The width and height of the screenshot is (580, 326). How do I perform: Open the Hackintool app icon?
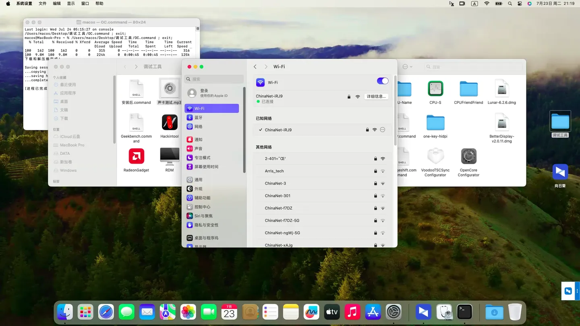[x=170, y=123]
